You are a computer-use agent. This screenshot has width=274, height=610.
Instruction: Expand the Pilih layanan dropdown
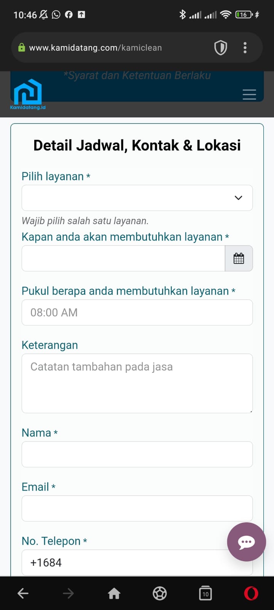[137, 198]
